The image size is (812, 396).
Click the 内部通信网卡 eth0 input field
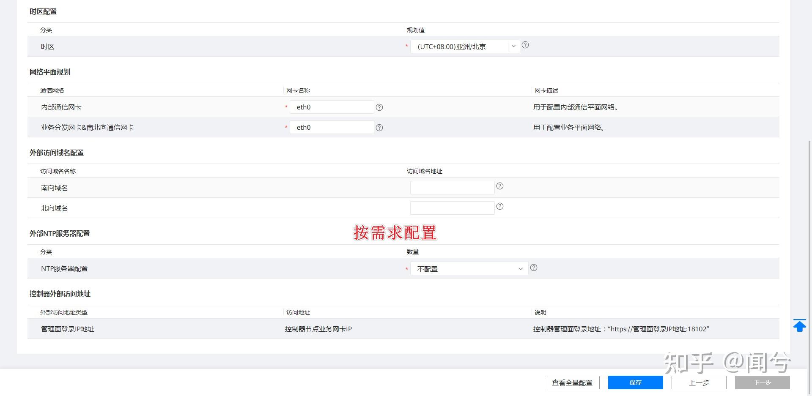click(332, 107)
